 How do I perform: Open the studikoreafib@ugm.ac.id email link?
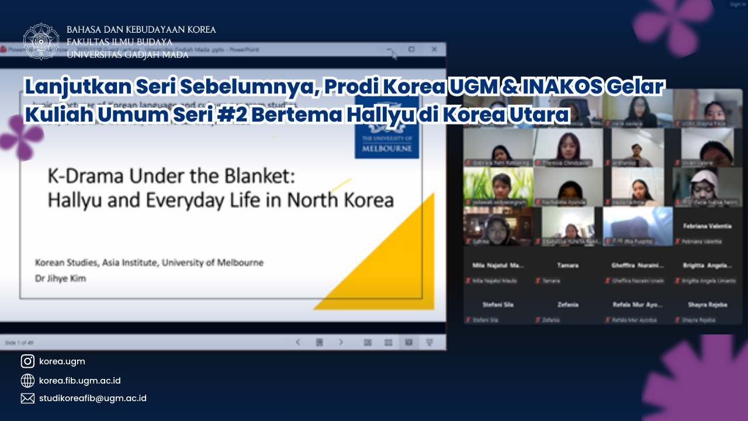(x=92, y=398)
